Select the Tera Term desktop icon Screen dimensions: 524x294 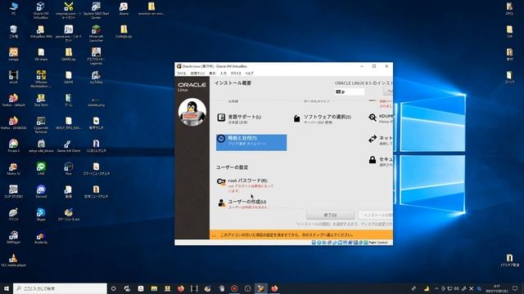point(41,100)
